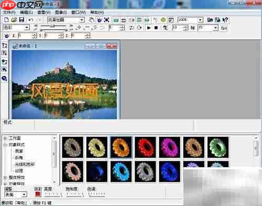
Task: Click the 饱和度 saturation slider
Action: [75, 194]
